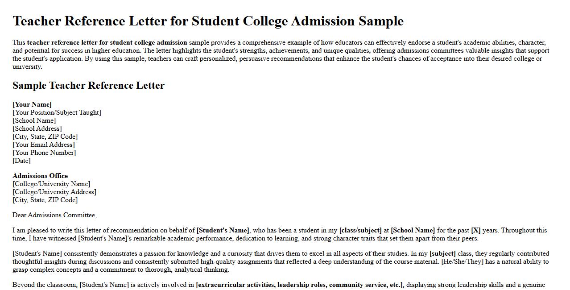Click the '[Your Email Address]' placeholder

[x=44, y=145]
